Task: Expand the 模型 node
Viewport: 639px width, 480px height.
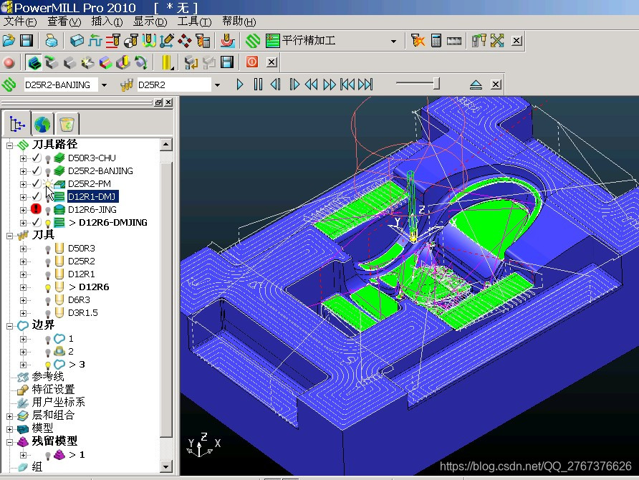Action: [x=10, y=429]
